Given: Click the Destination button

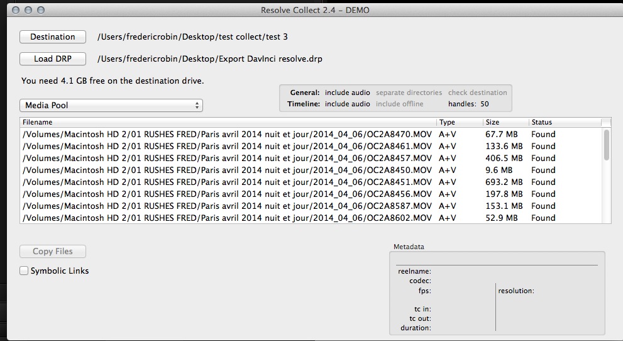Looking at the screenshot, I should point(53,37).
